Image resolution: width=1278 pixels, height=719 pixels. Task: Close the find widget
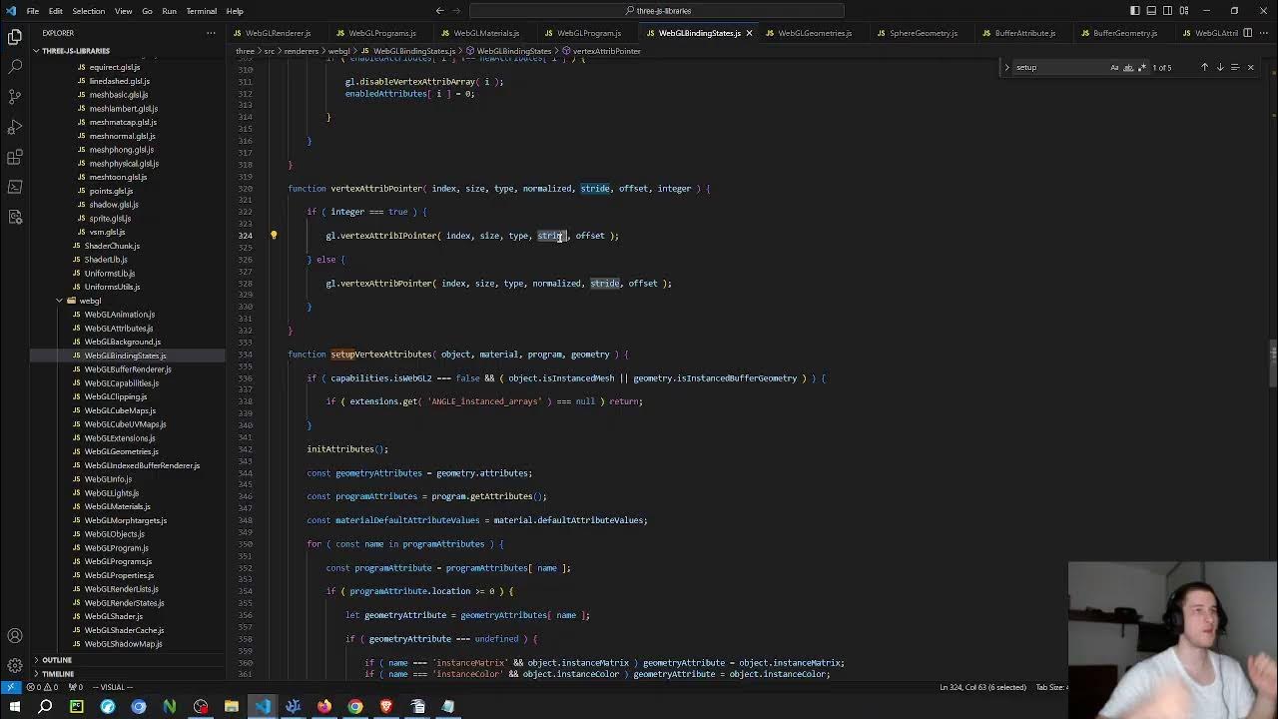pos(1250,67)
